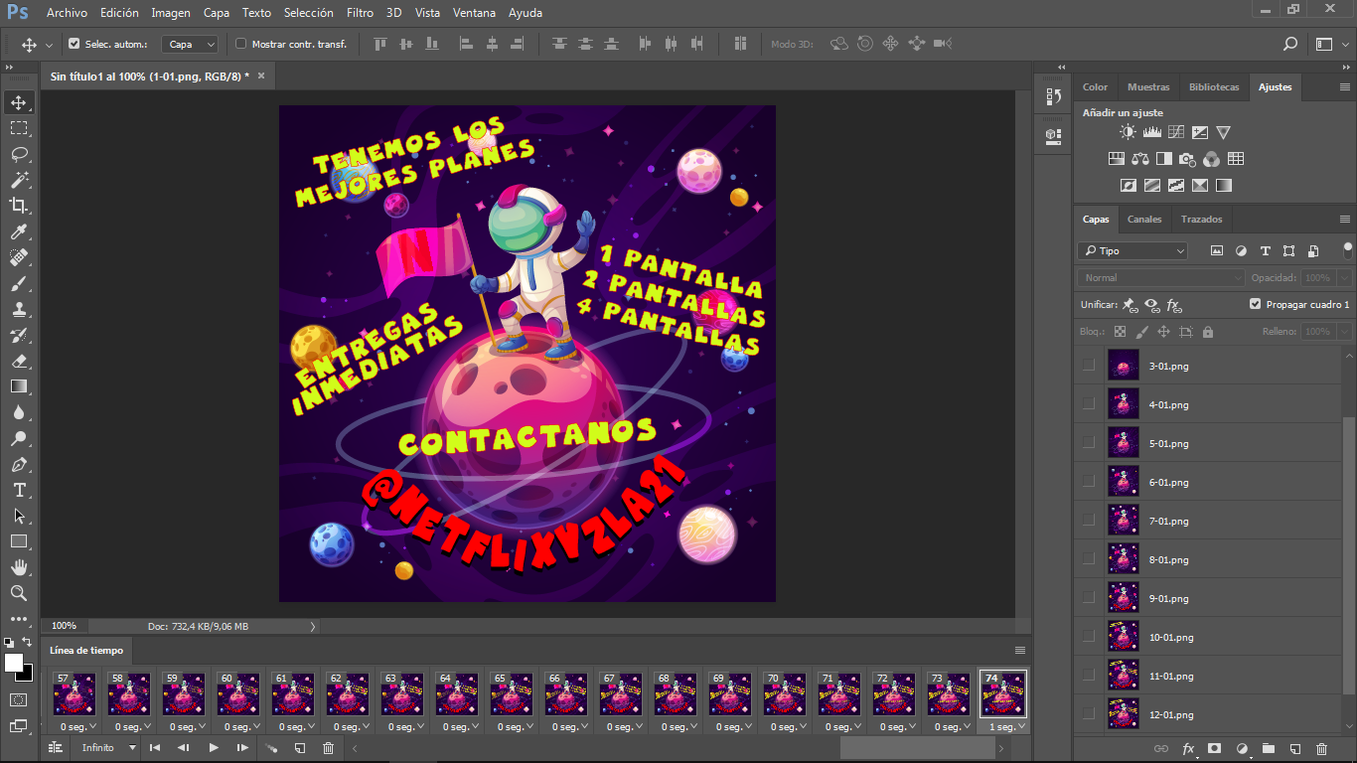
Task: Select the Horizontal Type tool
Action: click(x=19, y=490)
